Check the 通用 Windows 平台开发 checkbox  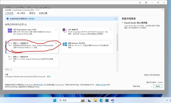pyautogui.click(x=111, y=43)
